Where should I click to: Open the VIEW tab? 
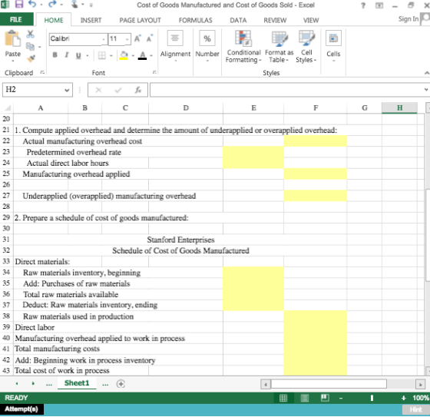311,20
